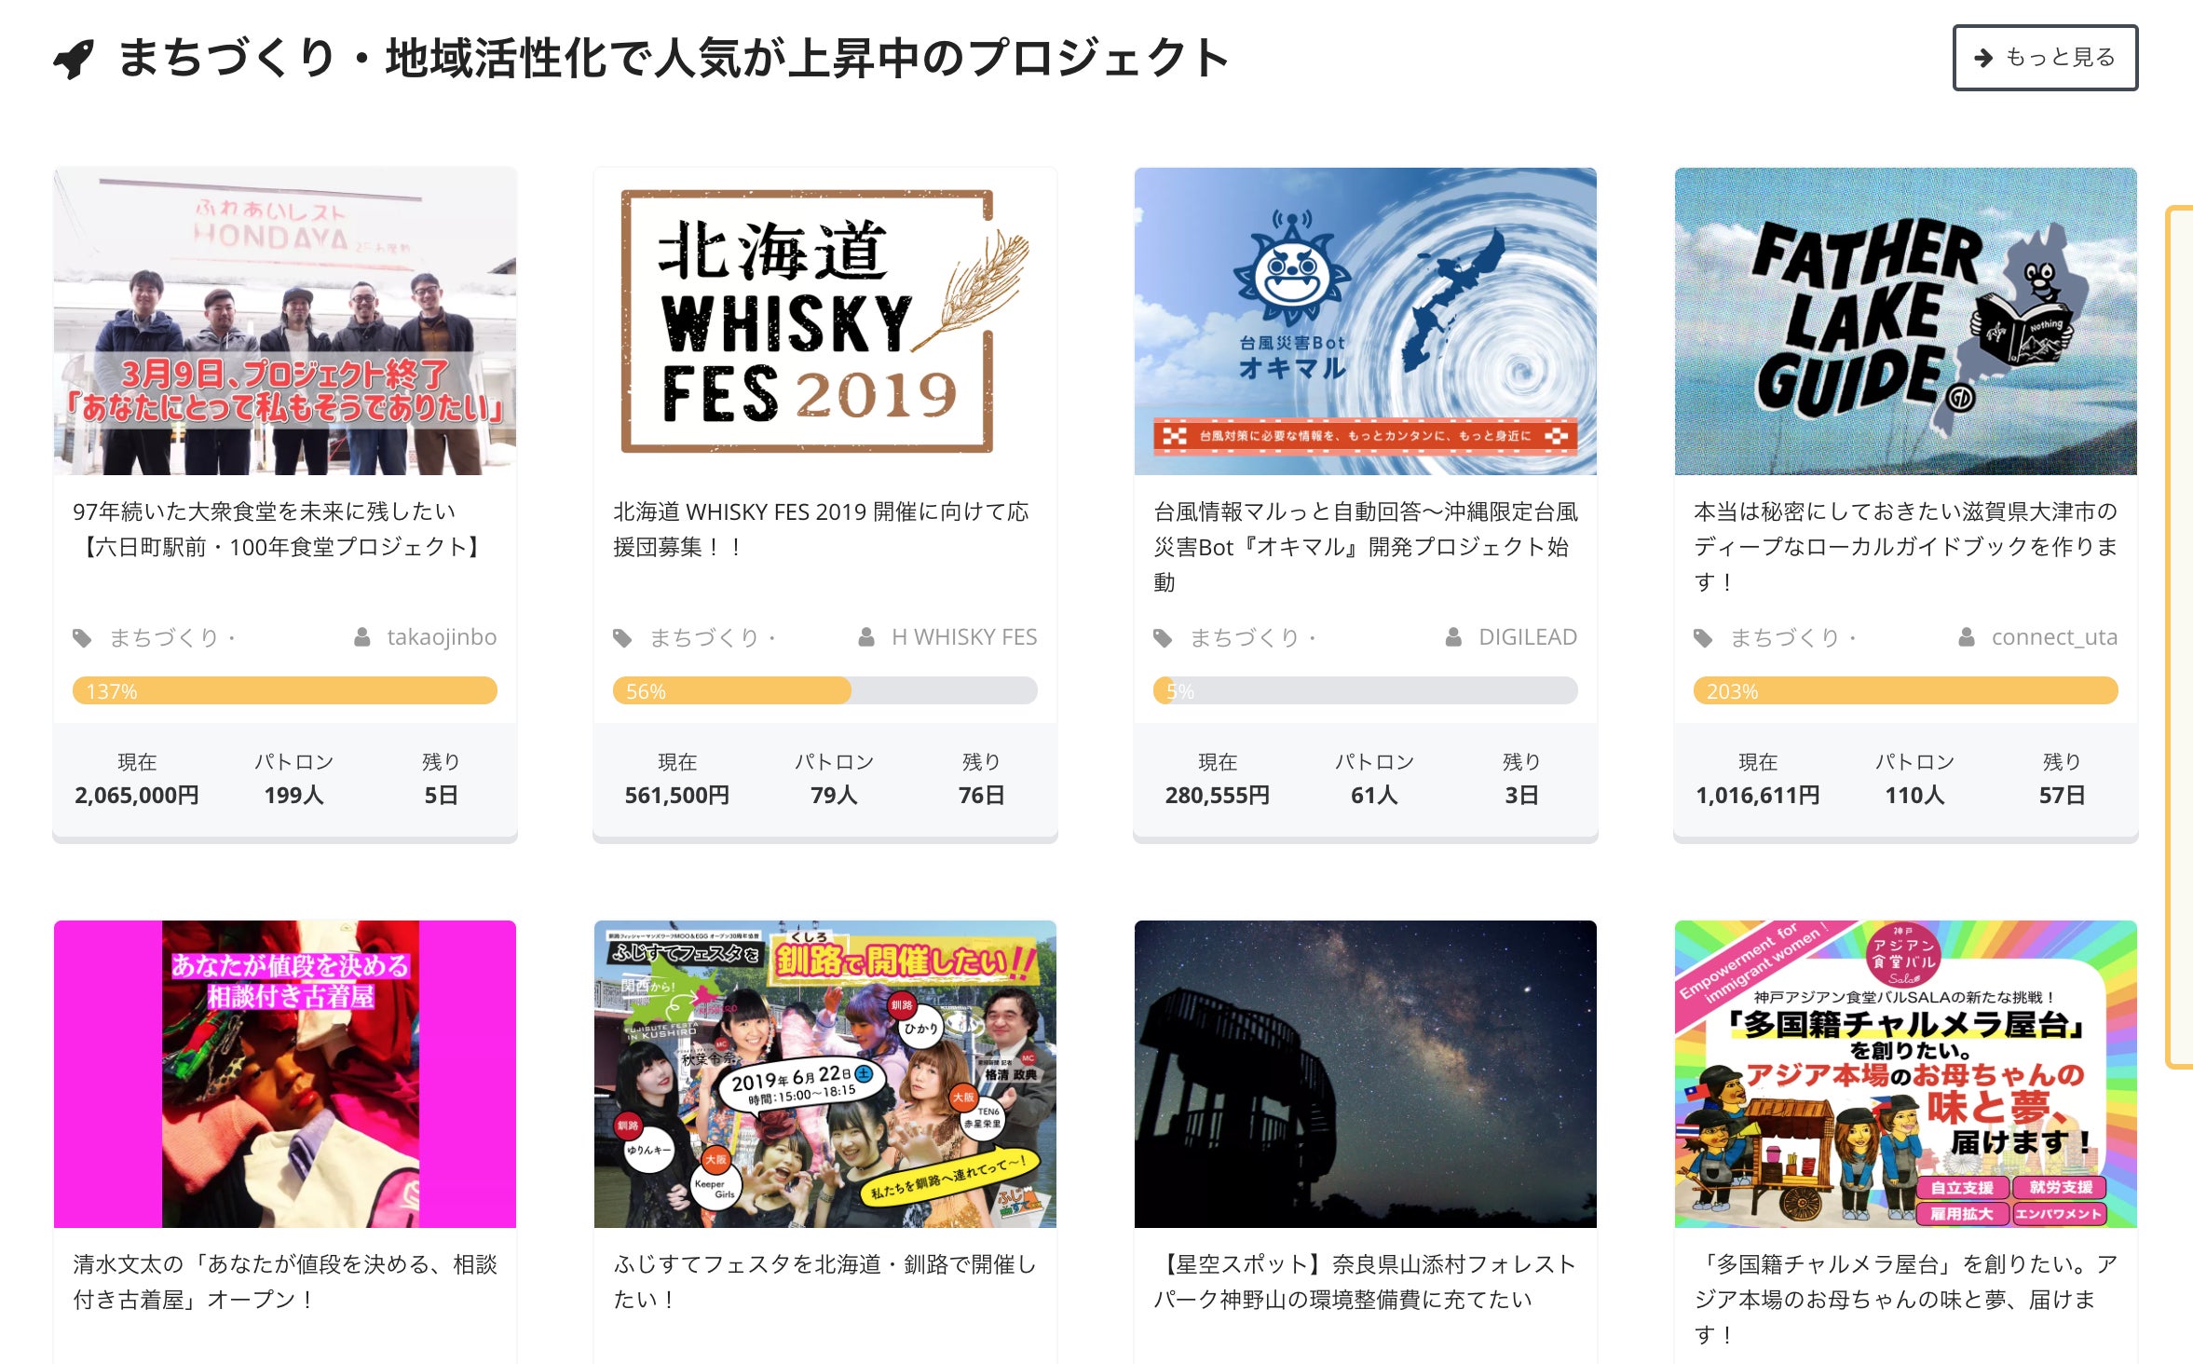Image resolution: width=2193 pixels, height=1364 pixels.
Task: Open the 多国籍チャルメラ屋台 project title link
Action: (x=1905, y=1299)
